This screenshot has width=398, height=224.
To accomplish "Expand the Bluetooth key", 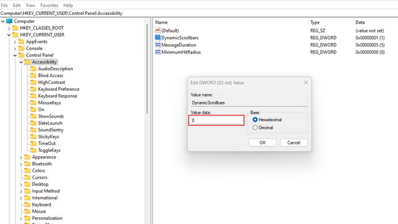I will pyautogui.click(x=21, y=164).
